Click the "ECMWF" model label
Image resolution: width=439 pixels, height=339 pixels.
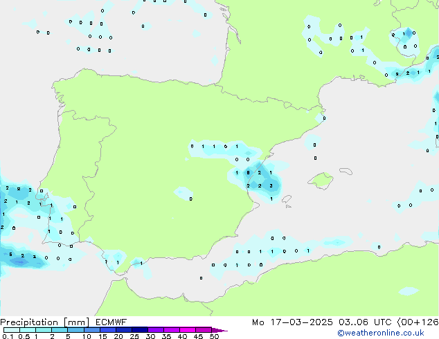tap(111, 322)
